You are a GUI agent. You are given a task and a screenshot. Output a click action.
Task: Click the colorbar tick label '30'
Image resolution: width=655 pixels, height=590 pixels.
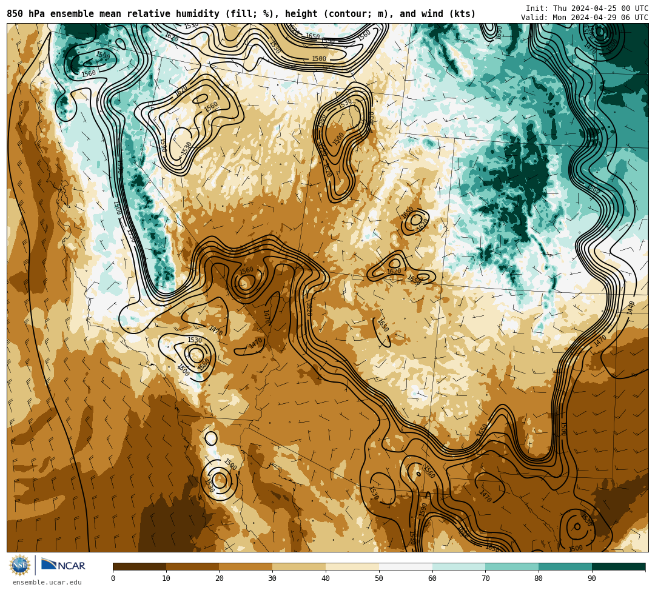pyautogui.click(x=272, y=578)
